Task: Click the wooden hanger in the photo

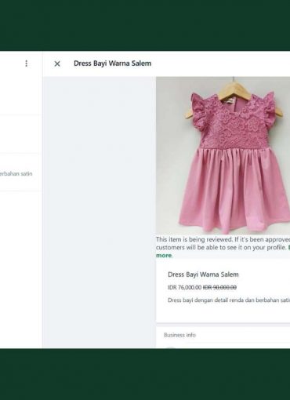Action: tap(234, 96)
